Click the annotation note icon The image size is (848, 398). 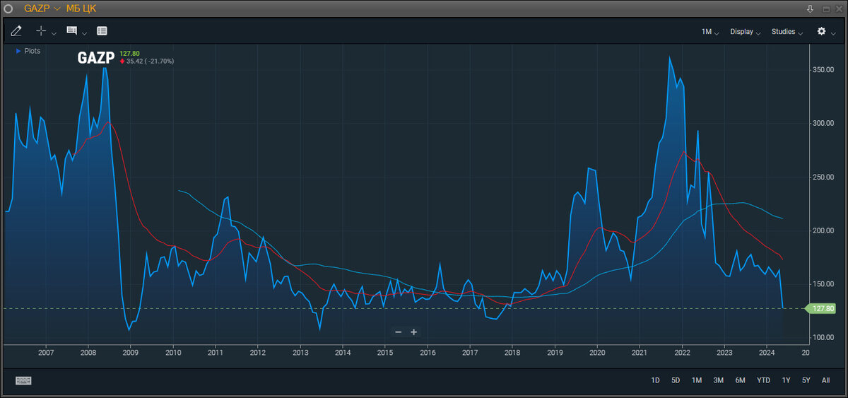(x=71, y=31)
